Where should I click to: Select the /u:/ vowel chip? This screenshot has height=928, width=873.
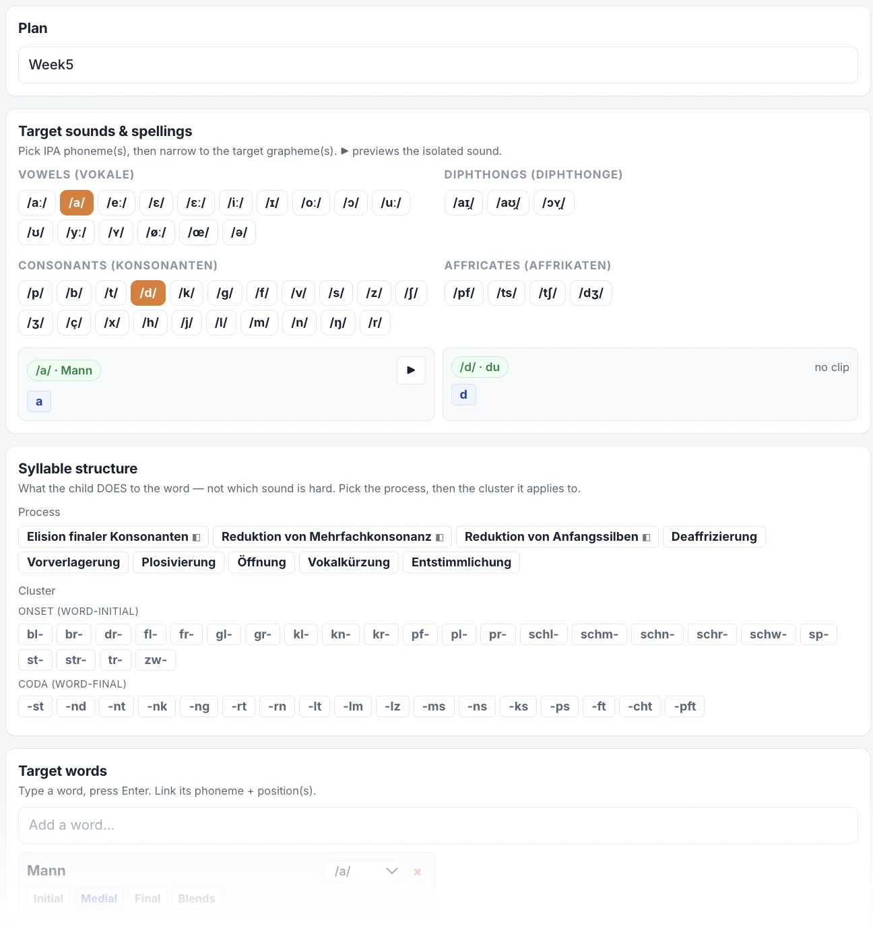(391, 203)
